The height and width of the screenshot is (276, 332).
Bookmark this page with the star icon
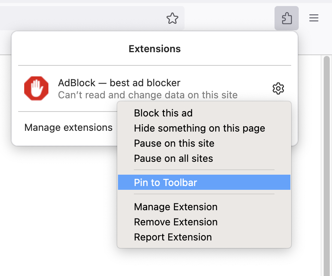coord(172,18)
